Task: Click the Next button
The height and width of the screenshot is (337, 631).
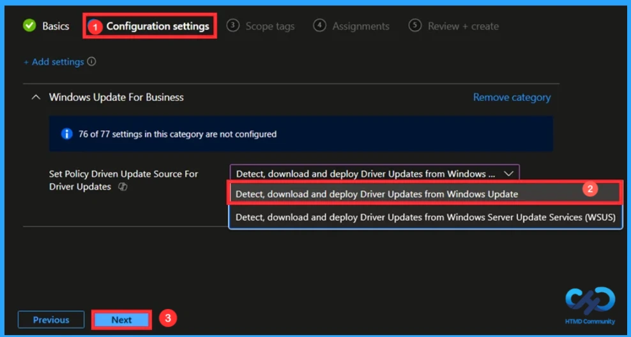Action: [x=121, y=320]
